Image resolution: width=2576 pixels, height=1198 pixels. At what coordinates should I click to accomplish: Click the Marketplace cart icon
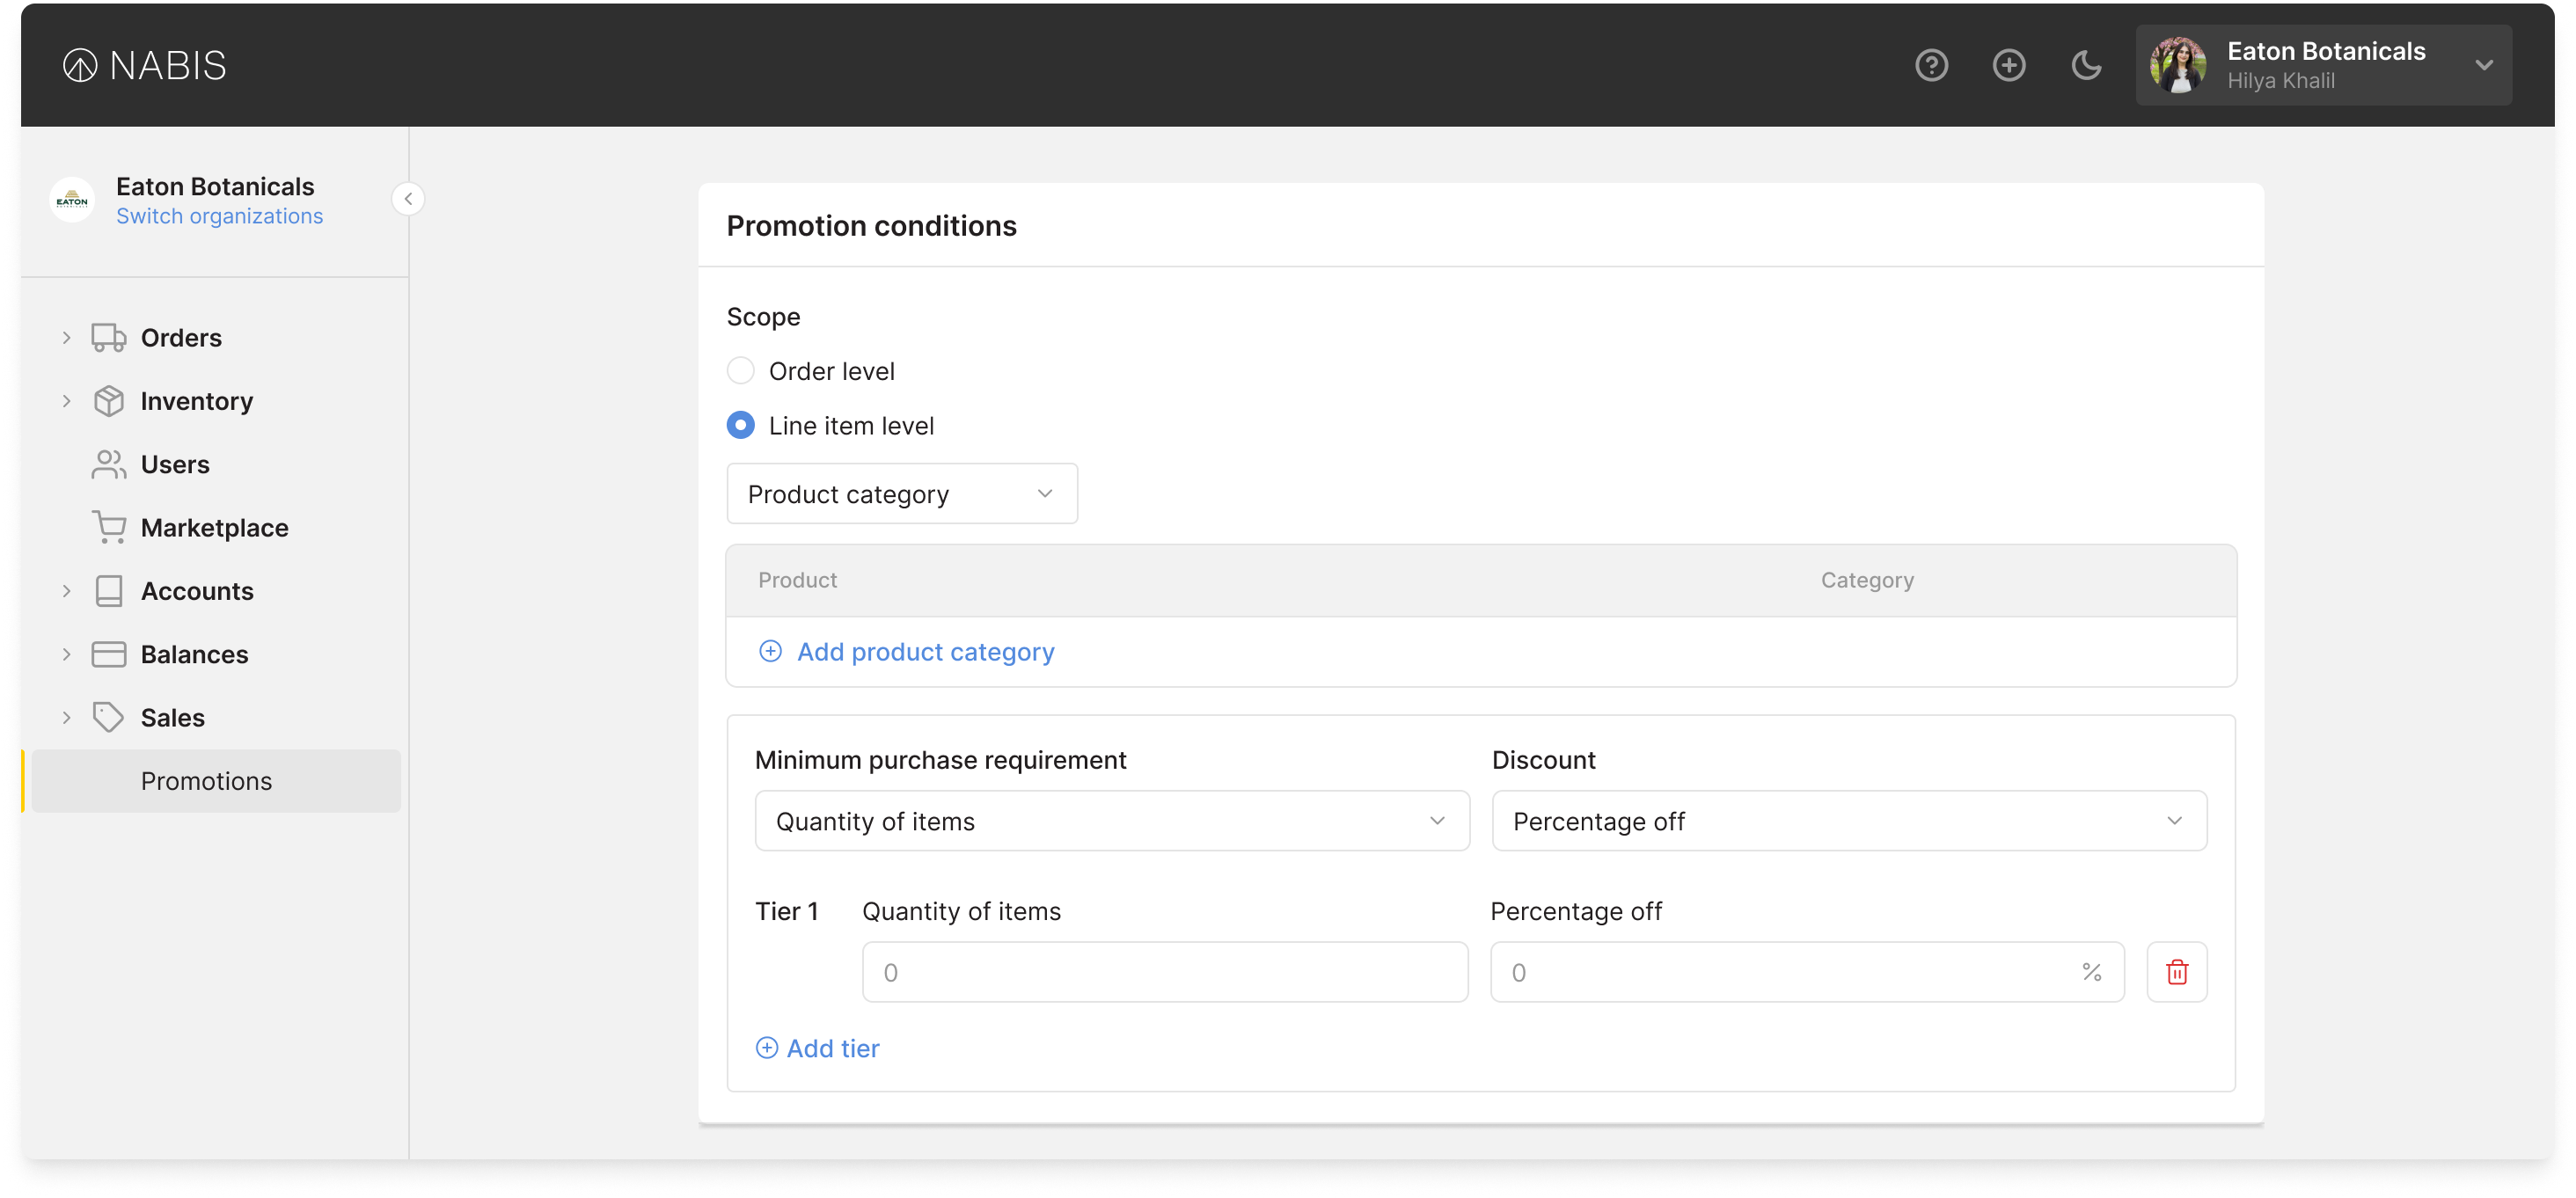click(109, 527)
